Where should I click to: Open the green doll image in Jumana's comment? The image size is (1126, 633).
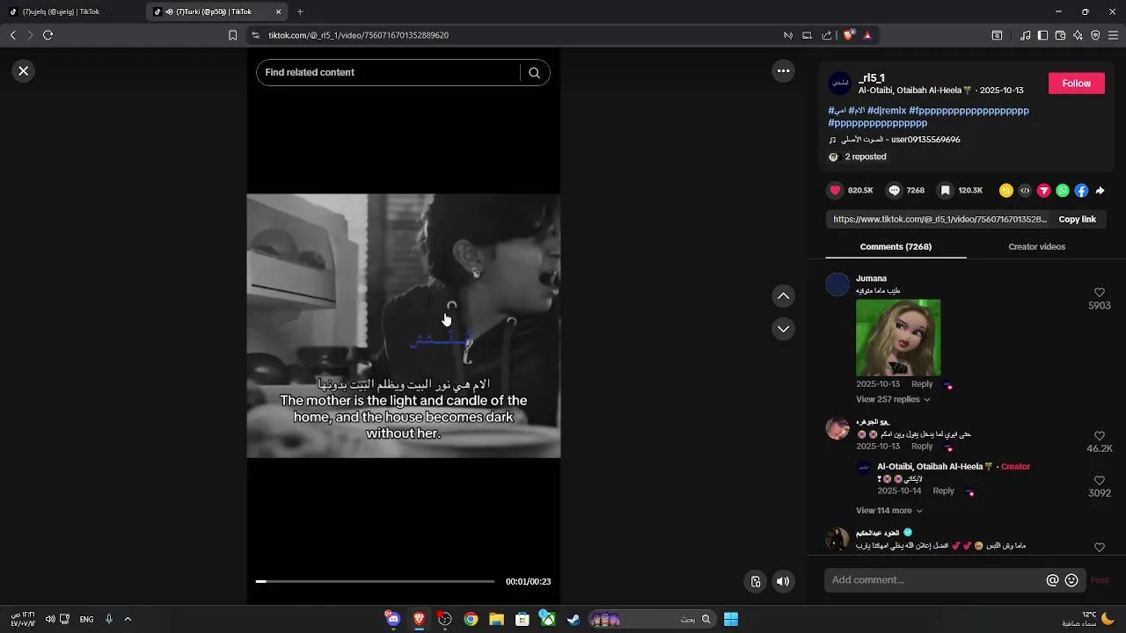pyautogui.click(x=898, y=338)
